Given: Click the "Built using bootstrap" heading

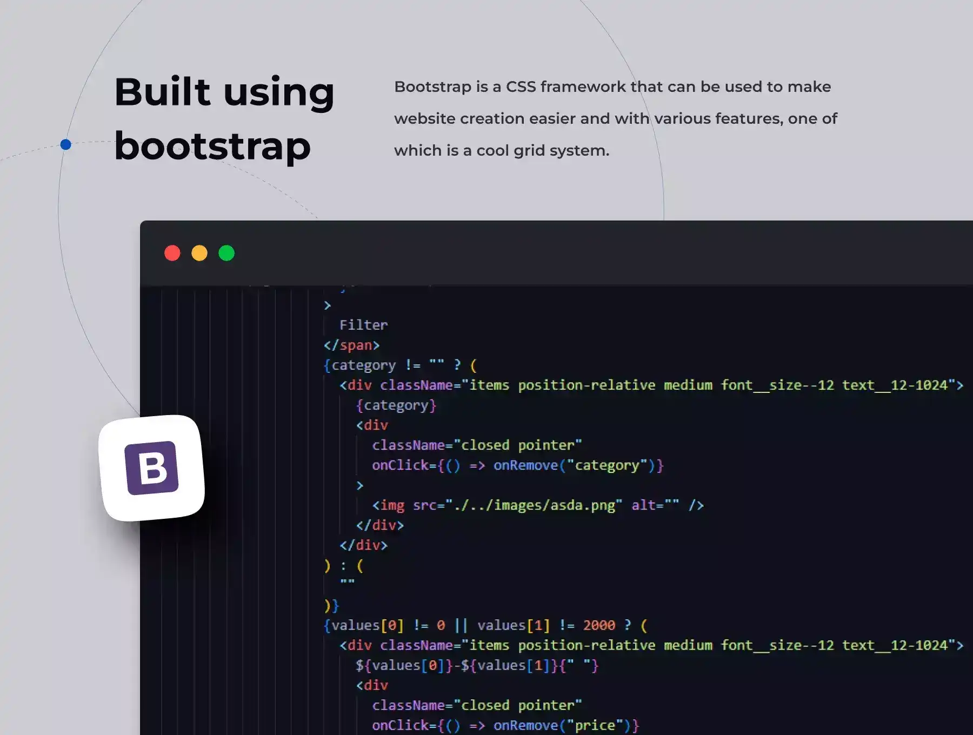Looking at the screenshot, I should tap(224, 118).
